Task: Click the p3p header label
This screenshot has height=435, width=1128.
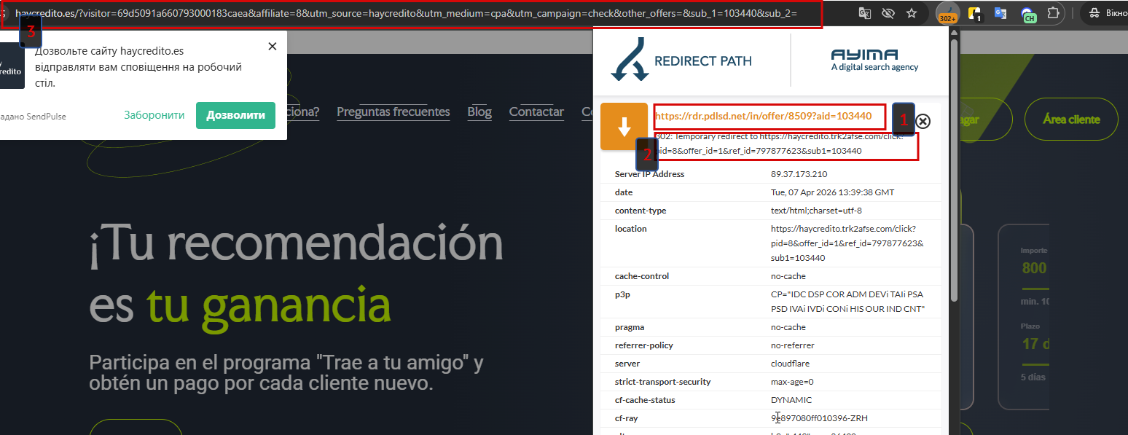Action: (x=622, y=294)
